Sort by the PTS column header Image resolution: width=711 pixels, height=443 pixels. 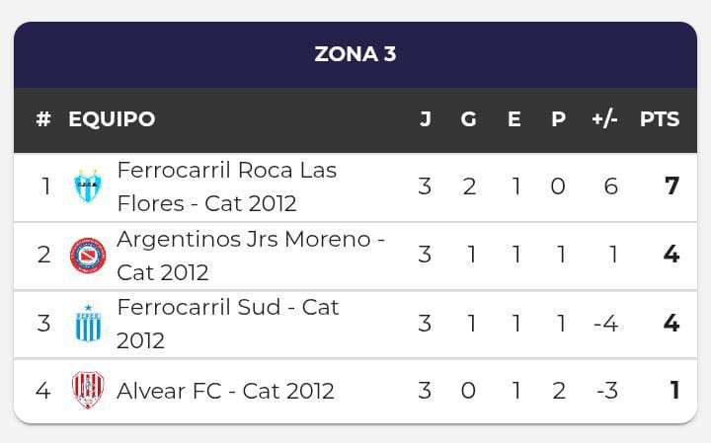[x=660, y=119]
